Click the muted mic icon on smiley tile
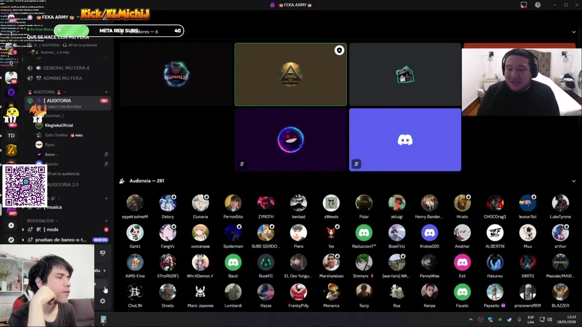This screenshot has width=582, height=327. [242, 164]
